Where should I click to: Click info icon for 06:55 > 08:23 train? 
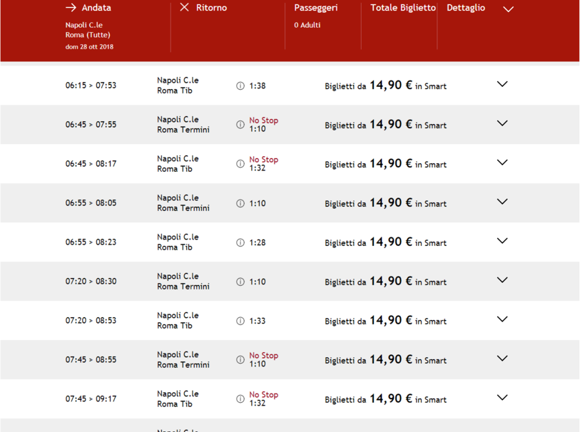point(240,242)
